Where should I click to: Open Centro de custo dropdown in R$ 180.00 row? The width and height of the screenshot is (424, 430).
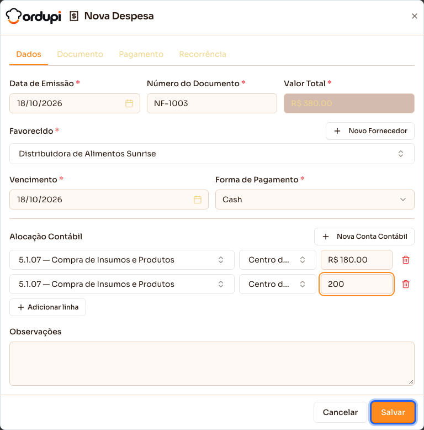278,260
